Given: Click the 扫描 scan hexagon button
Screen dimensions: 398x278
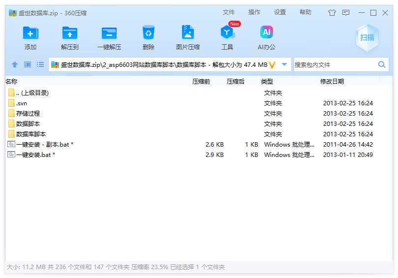Looking at the screenshot, I should click(x=367, y=37).
